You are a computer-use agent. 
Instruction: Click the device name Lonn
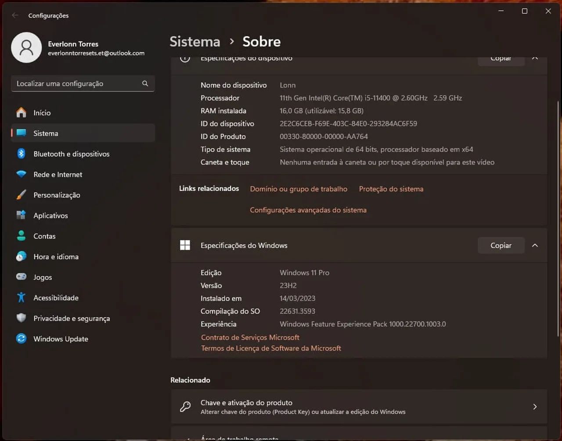pyautogui.click(x=288, y=85)
